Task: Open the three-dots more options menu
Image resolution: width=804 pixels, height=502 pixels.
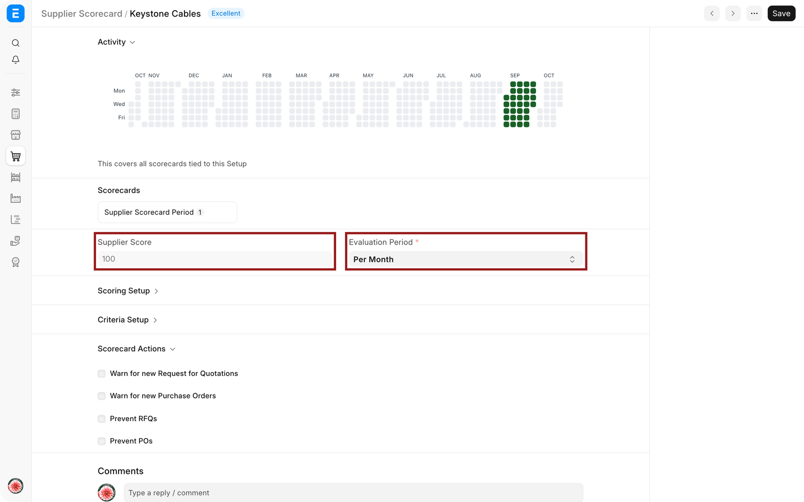Action: [754, 14]
